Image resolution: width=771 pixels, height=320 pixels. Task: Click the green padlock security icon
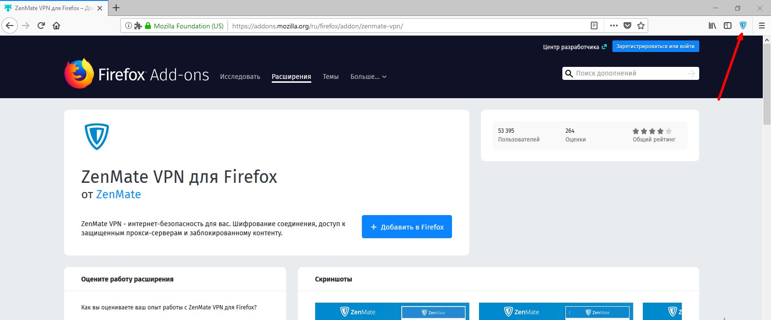pos(148,26)
